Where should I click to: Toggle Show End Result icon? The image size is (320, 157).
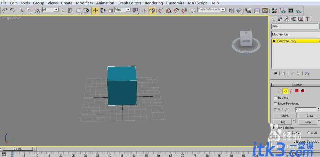point(284,73)
